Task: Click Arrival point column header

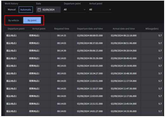Action: (x=39, y=29)
